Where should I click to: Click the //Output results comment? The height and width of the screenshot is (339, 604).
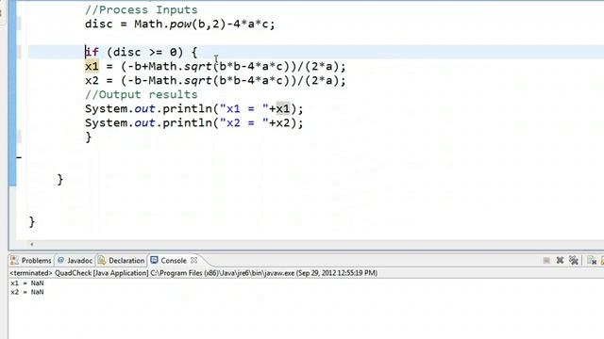tap(142, 94)
